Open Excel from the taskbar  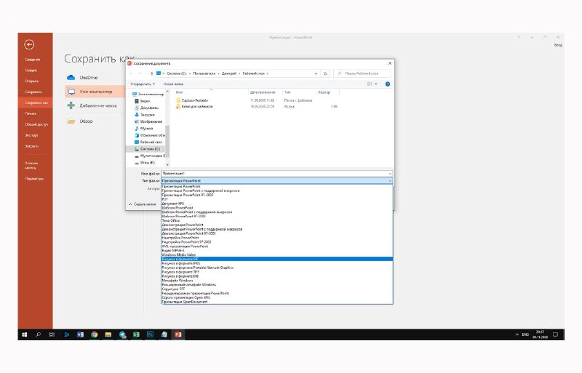[136, 334]
